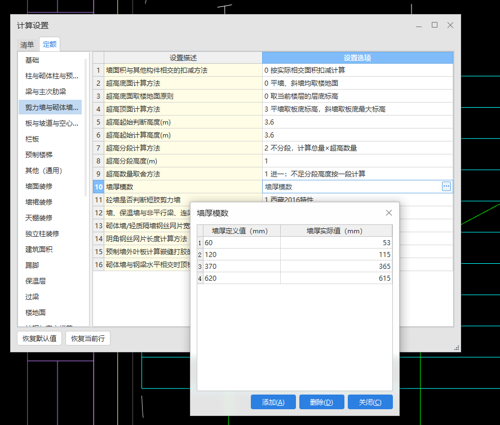500x425 pixels.
Task: Switch to the 定额 tab
Action: pyautogui.click(x=50, y=44)
